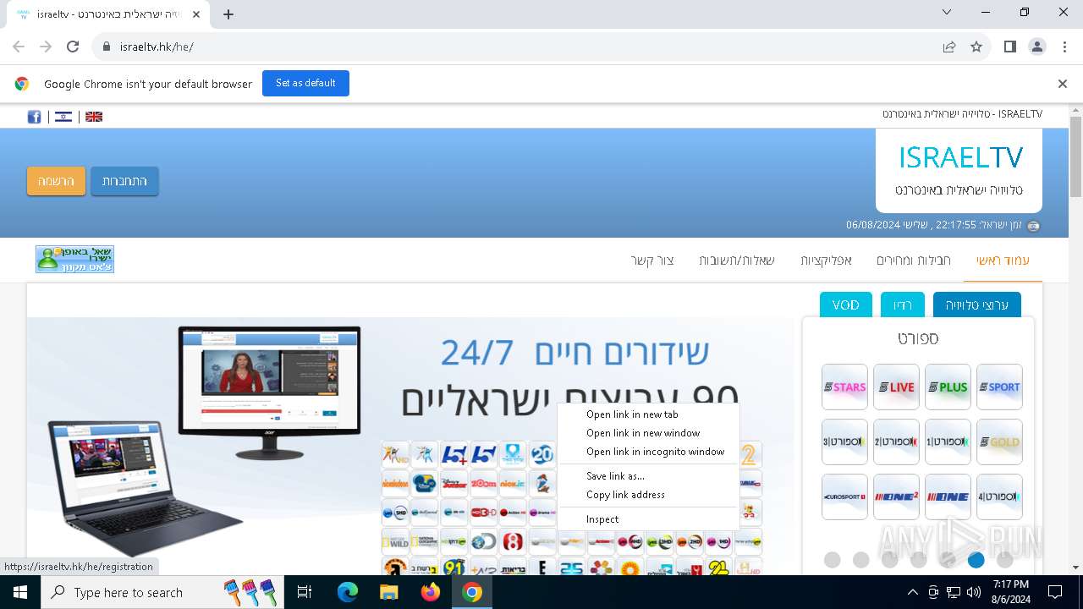Screen dimensions: 1083x609
Task: Click the blue התחברות login button
Action: [x=124, y=181]
